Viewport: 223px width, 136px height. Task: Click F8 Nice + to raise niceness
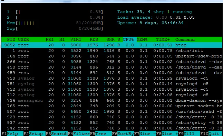167,134
